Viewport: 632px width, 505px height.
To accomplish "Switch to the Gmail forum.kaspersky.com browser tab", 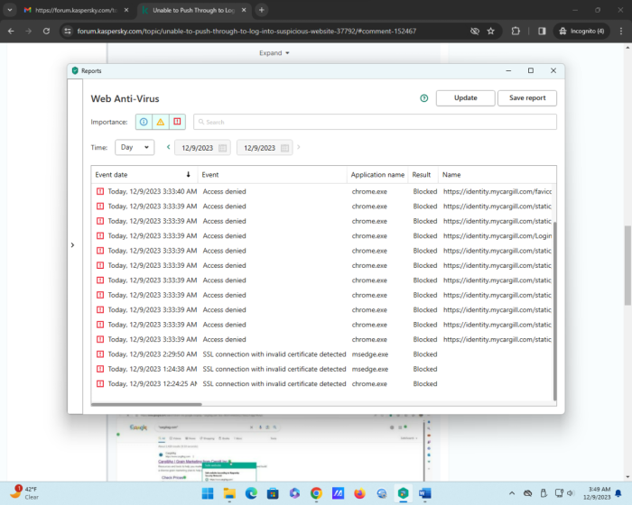I will 76,10.
